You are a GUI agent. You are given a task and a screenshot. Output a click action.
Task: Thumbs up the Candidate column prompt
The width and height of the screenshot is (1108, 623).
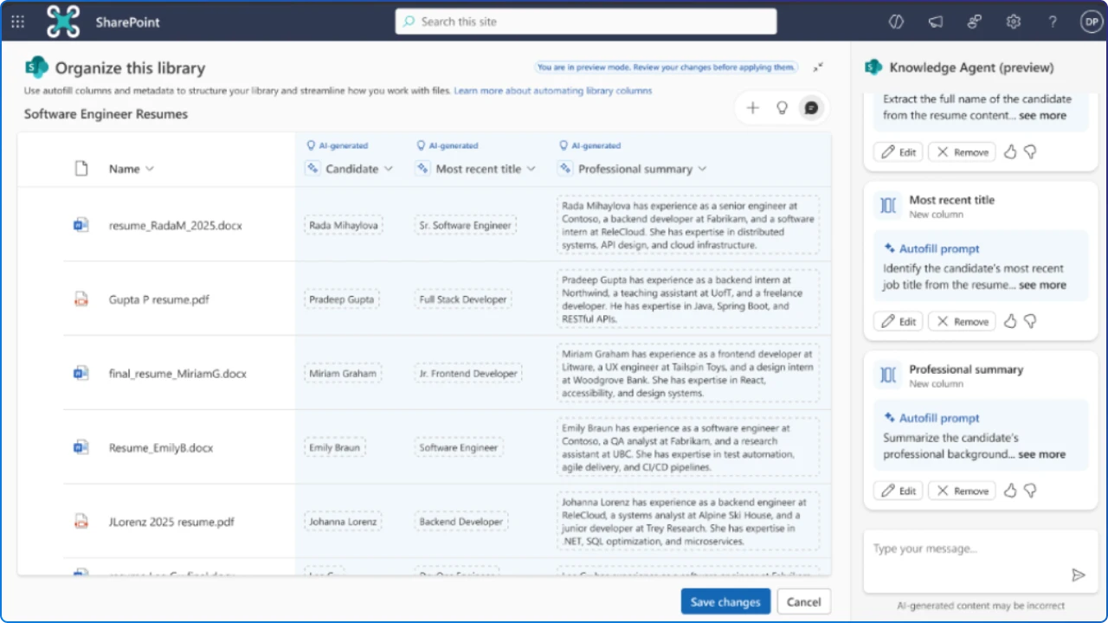click(1009, 151)
